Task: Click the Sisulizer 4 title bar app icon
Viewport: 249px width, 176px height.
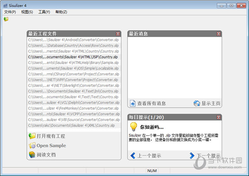Action: [5, 5]
